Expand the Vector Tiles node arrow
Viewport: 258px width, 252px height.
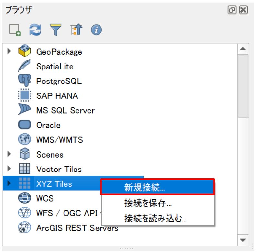(9, 169)
